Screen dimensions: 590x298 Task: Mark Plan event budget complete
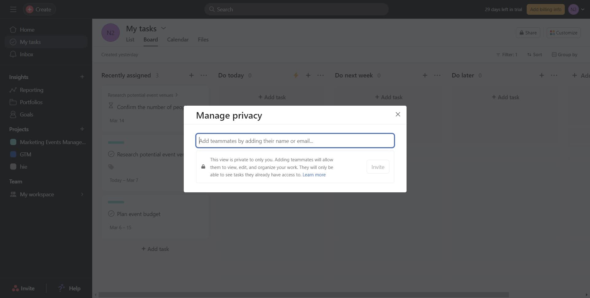tap(111, 214)
